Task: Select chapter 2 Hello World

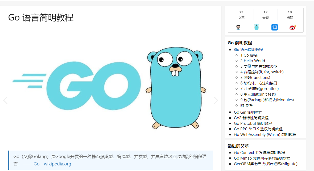Action: [252, 61]
